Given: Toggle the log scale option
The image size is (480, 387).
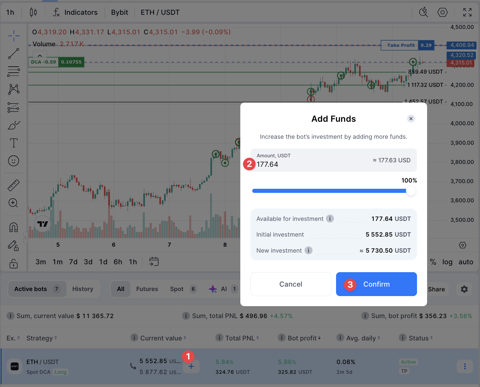Looking at the screenshot, I should pos(447,262).
